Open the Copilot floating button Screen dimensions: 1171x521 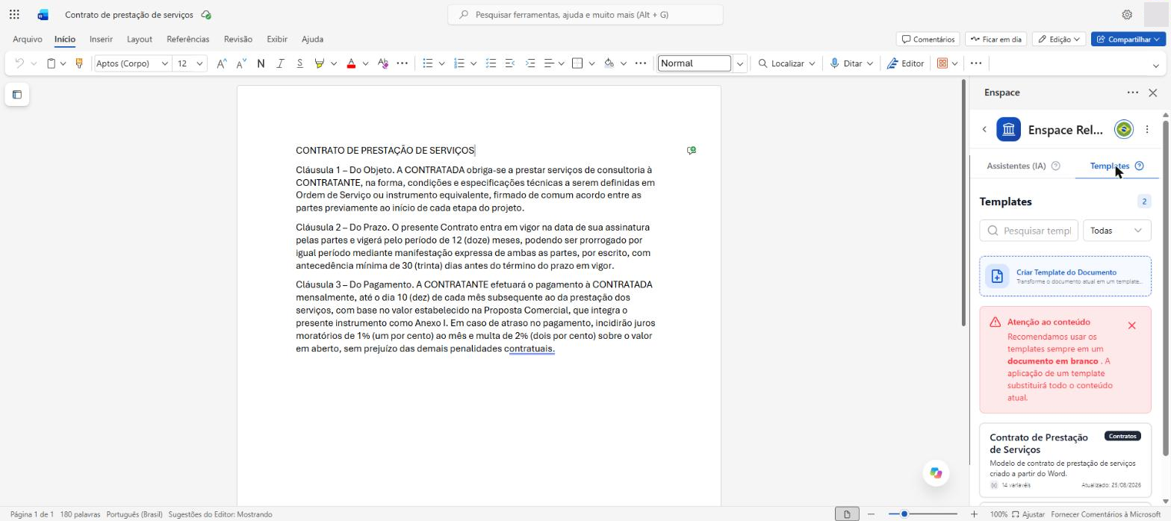[x=936, y=472]
